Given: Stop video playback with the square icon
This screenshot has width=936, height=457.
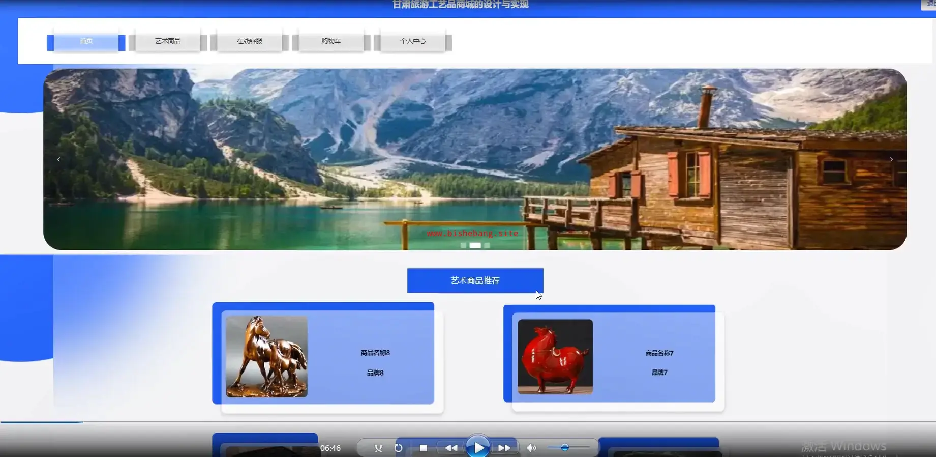Looking at the screenshot, I should (x=423, y=448).
